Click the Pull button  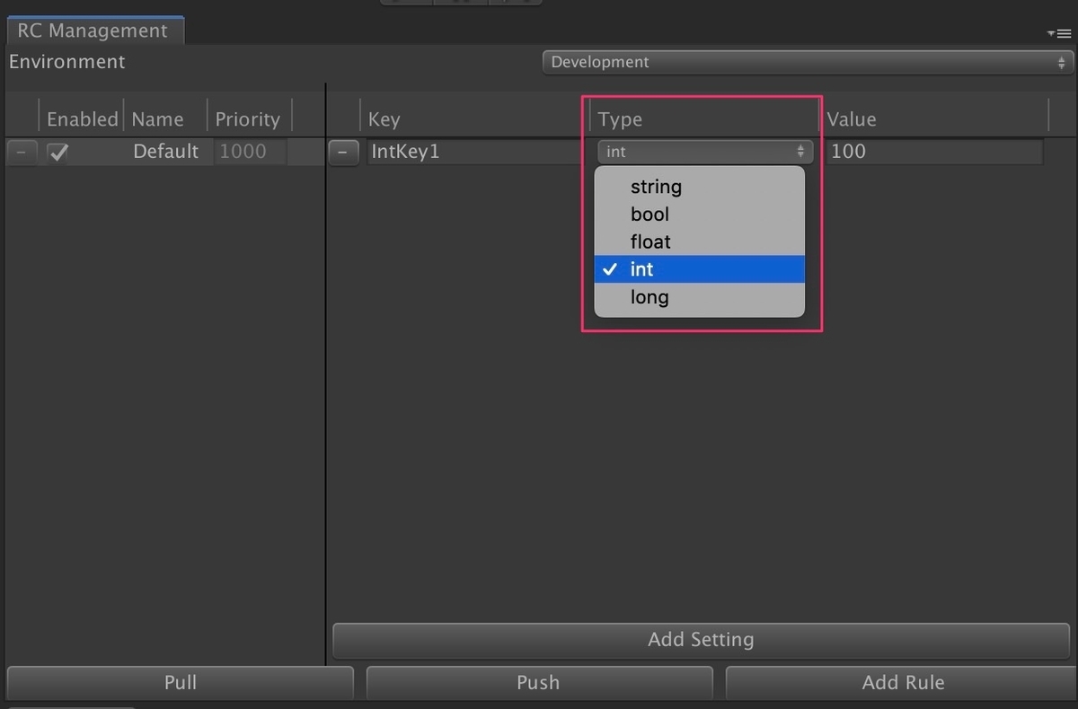180,682
